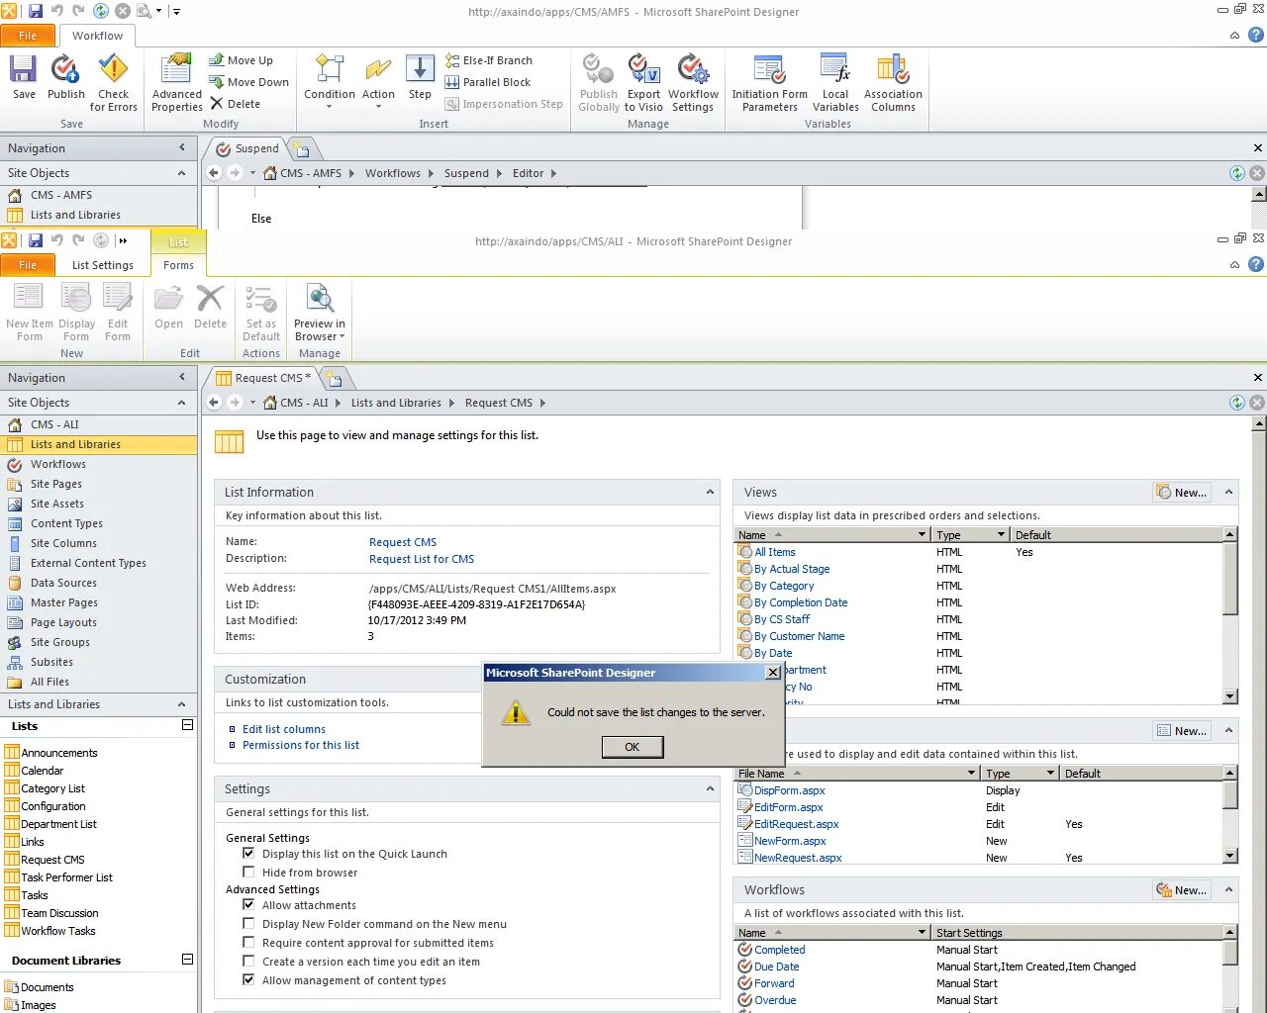Viewport: 1267px width, 1013px height.
Task: Click New Item Form in Forms ribbon
Action: click(x=30, y=313)
